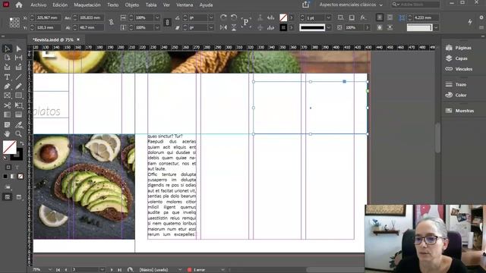486x273 pixels.
Task: Open the Ver menu
Action: tap(166, 5)
